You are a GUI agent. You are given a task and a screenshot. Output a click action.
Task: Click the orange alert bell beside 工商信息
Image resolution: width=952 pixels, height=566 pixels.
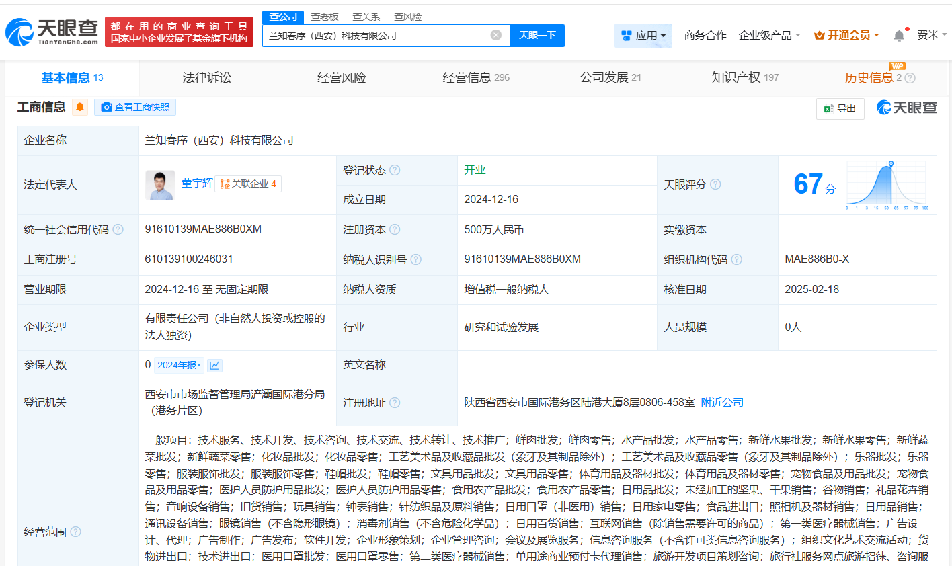pyautogui.click(x=80, y=107)
